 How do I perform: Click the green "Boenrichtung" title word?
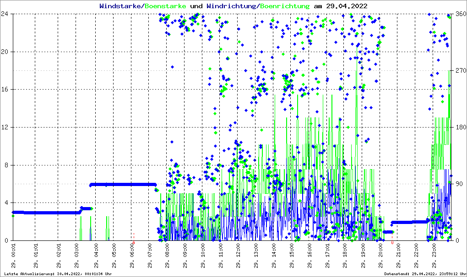point(285,6)
